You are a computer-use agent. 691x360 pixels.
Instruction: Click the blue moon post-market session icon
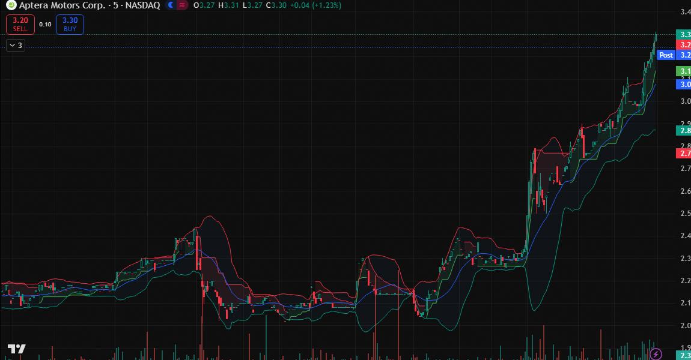(x=171, y=5)
